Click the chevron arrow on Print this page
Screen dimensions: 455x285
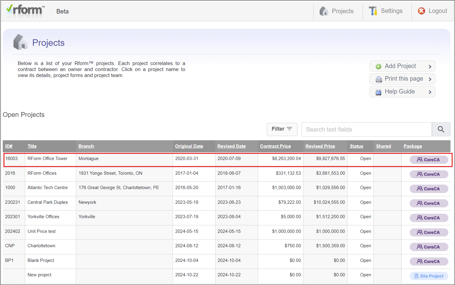tap(430, 79)
